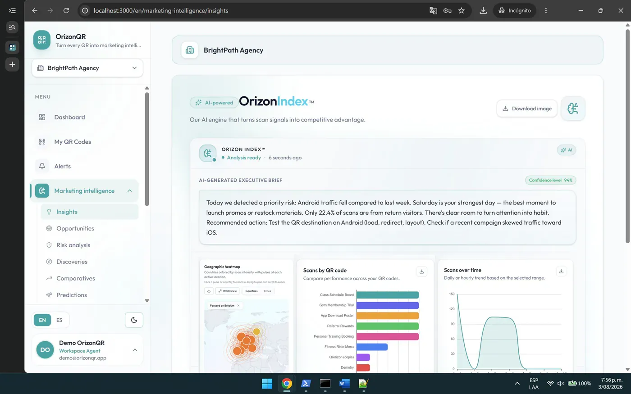This screenshot has width=631, height=394.
Task: Open the BrightPath Agency workspace dropdown
Action: [x=87, y=68]
